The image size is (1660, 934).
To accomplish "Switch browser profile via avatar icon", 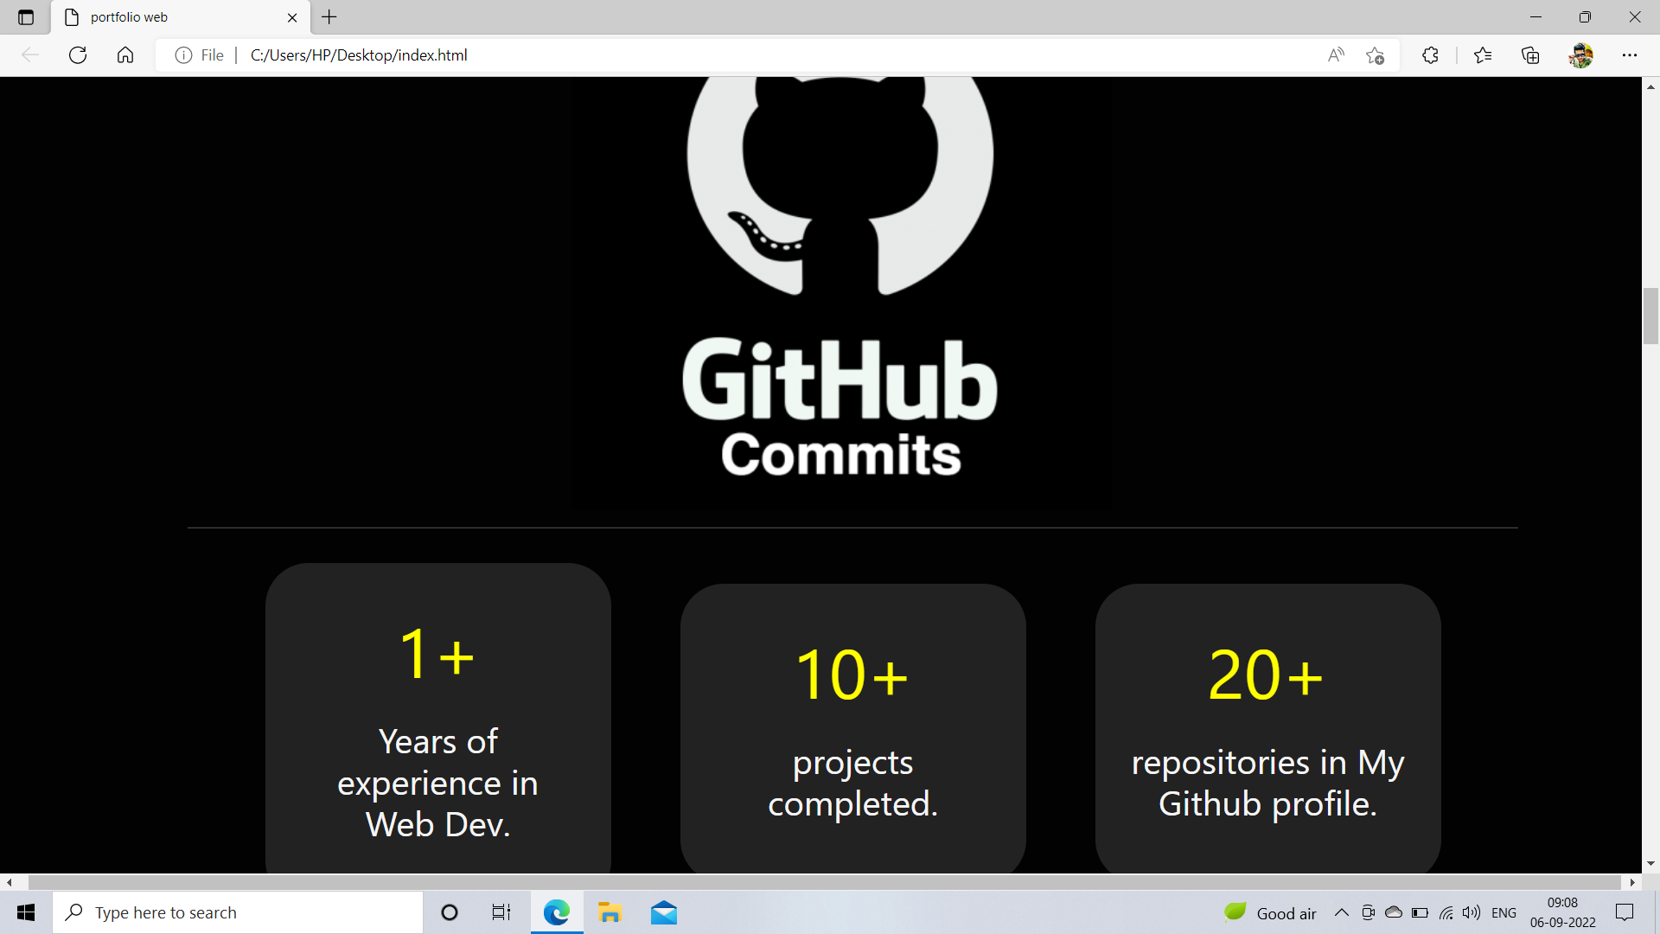I will 1582,54.
